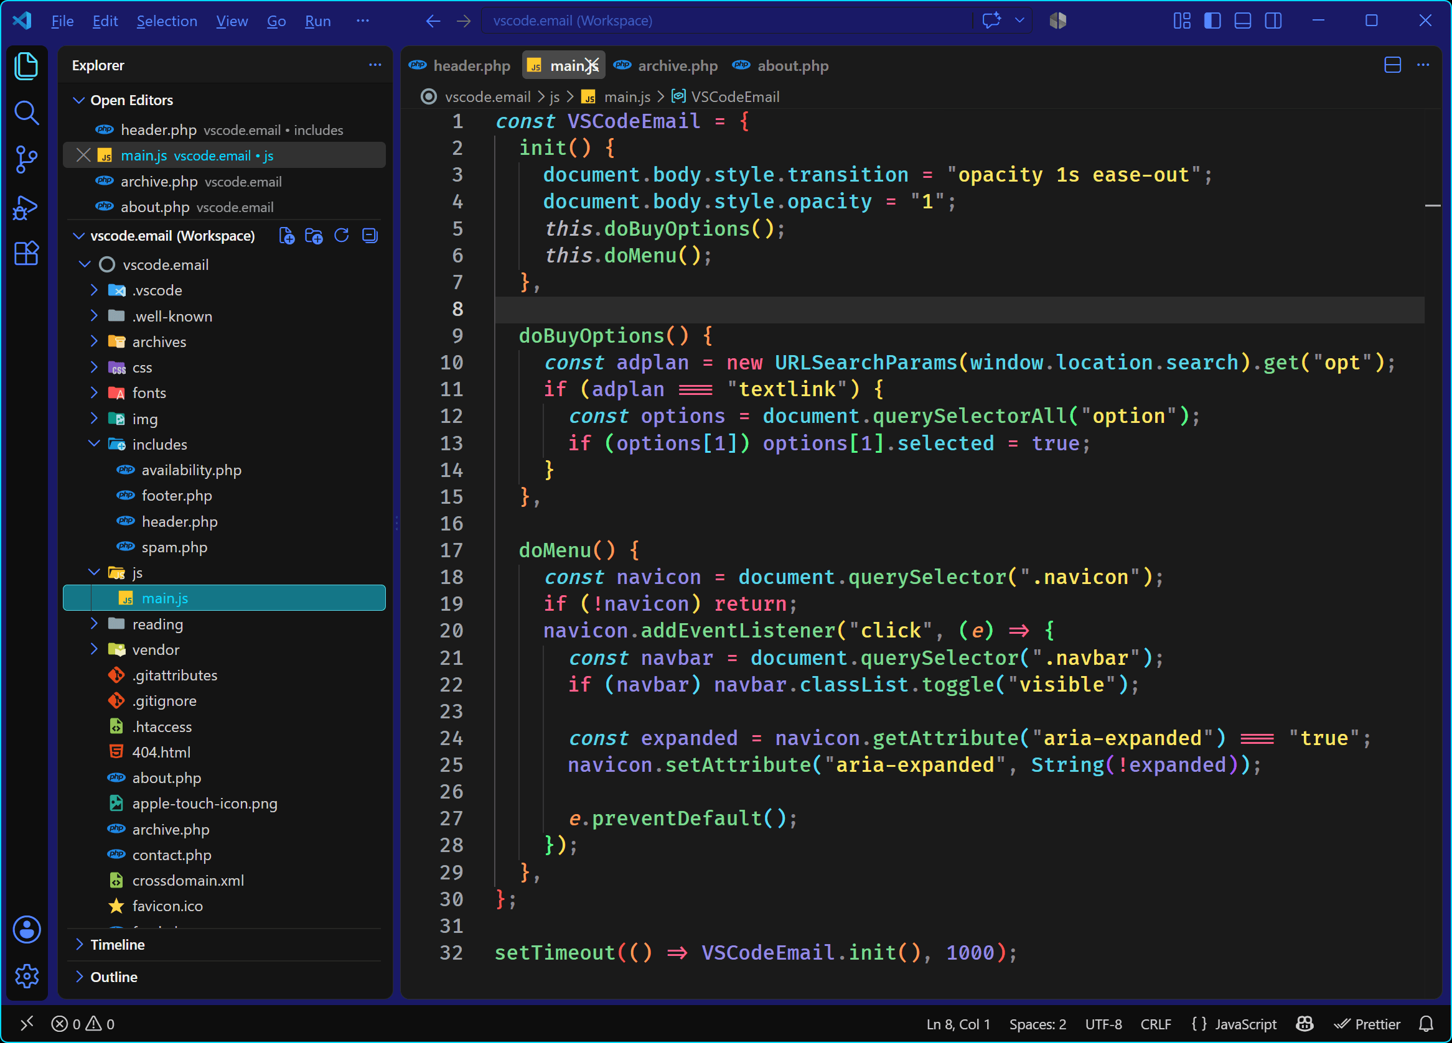Open additional menus via ellipsis in menu bar
Screen dimensions: 1452x1043
pyautogui.click(x=362, y=21)
